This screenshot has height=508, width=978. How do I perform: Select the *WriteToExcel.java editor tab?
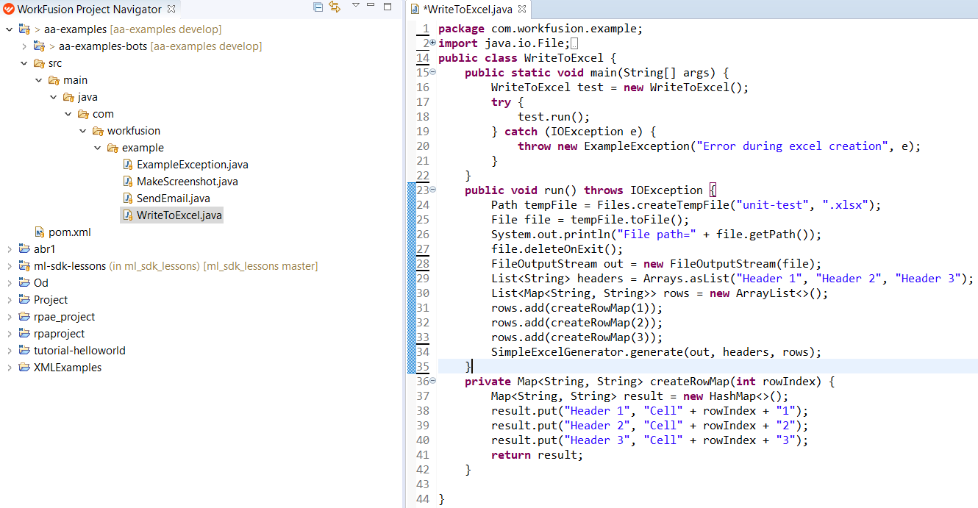pos(468,10)
